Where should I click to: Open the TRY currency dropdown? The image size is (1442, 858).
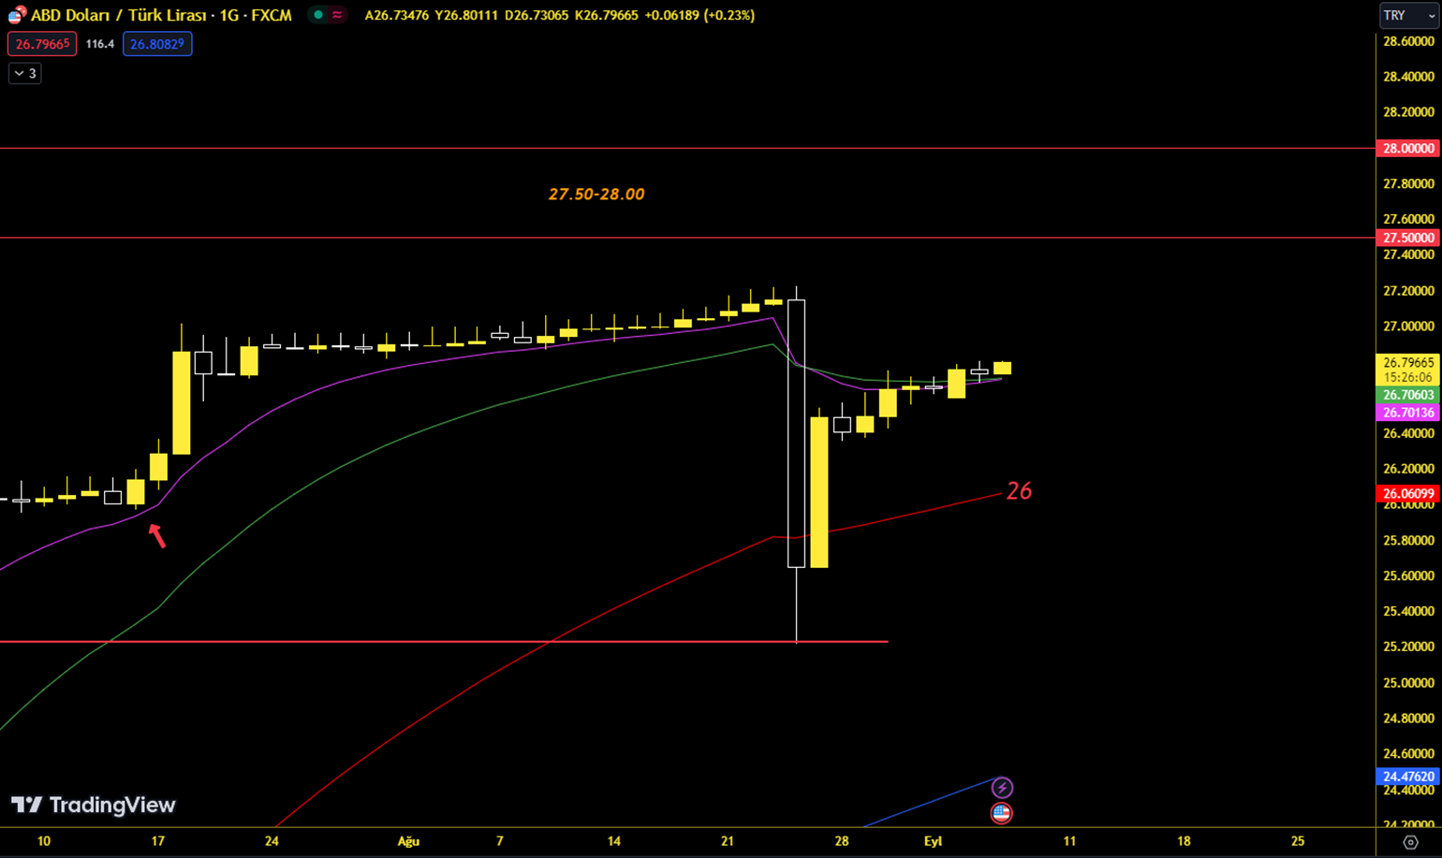click(1407, 16)
